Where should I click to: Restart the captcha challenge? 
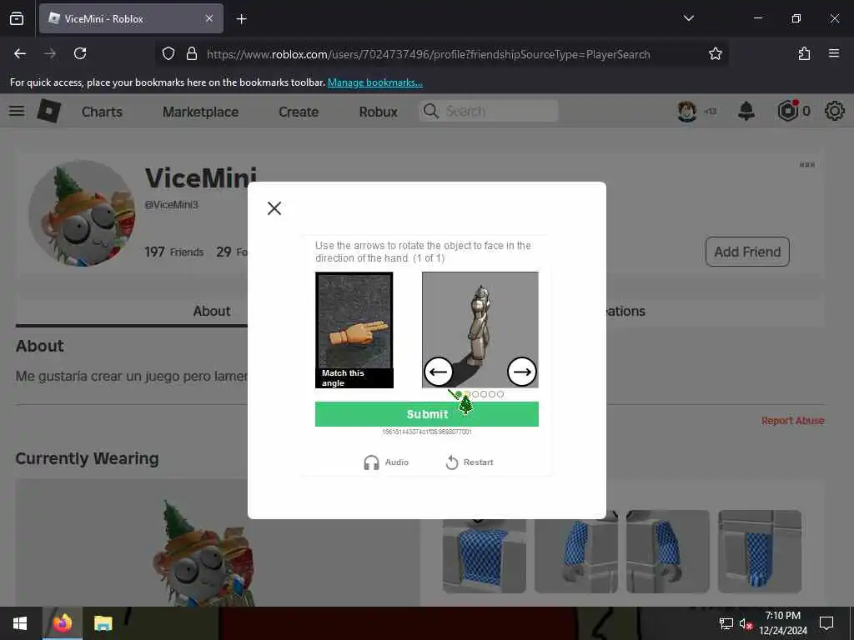(x=470, y=462)
